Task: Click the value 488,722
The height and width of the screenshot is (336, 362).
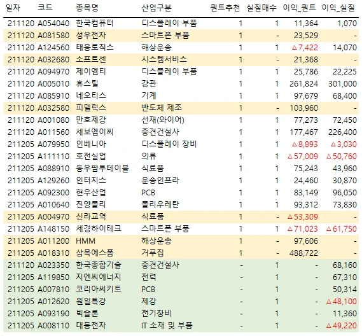Action: pos(304,253)
